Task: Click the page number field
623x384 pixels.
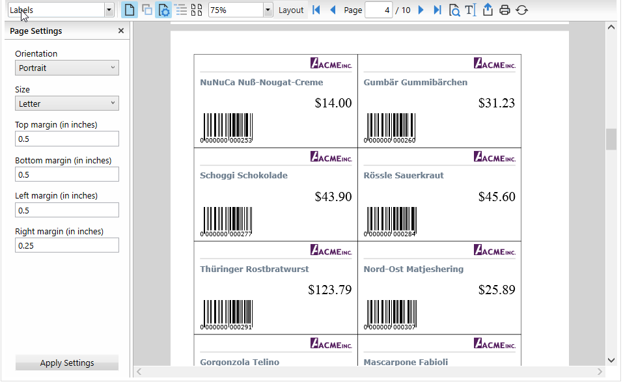Action: pos(379,10)
